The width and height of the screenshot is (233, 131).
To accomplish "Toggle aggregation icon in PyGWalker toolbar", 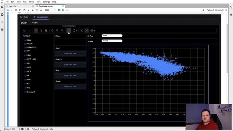I will point(36,31).
